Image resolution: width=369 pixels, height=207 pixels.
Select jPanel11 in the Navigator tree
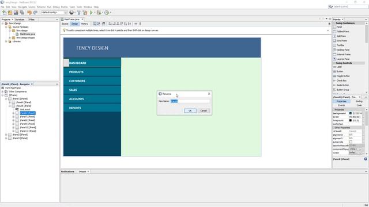(x=28, y=131)
